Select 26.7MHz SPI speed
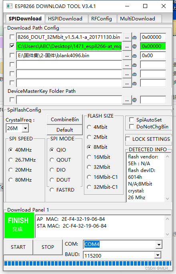The image size is (176, 274). 22,160
